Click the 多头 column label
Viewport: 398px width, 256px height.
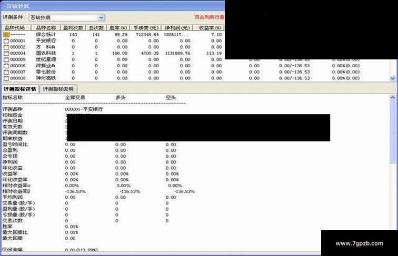tap(121, 98)
